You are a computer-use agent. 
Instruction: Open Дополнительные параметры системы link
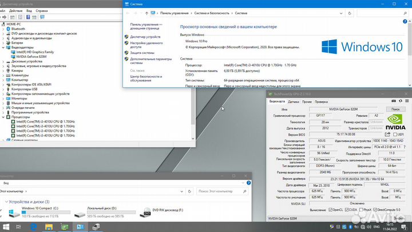151,61
